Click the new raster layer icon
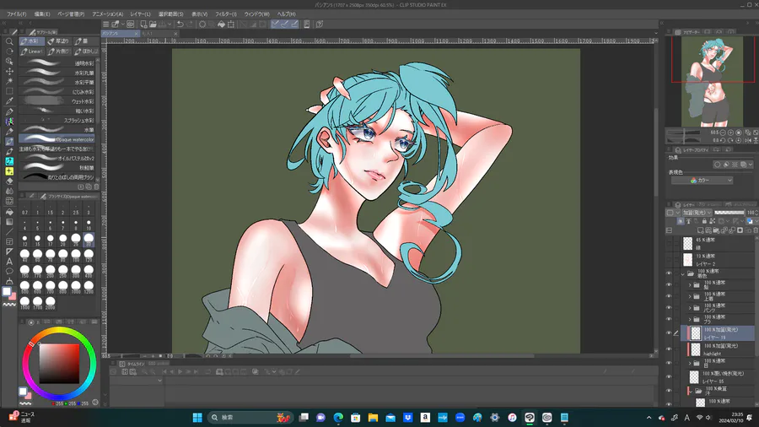This screenshot has height=427, width=759. point(701,230)
